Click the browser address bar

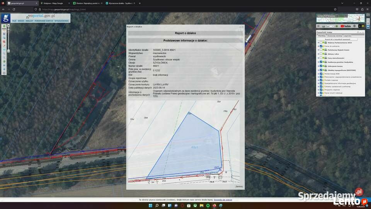(x=185, y=9)
